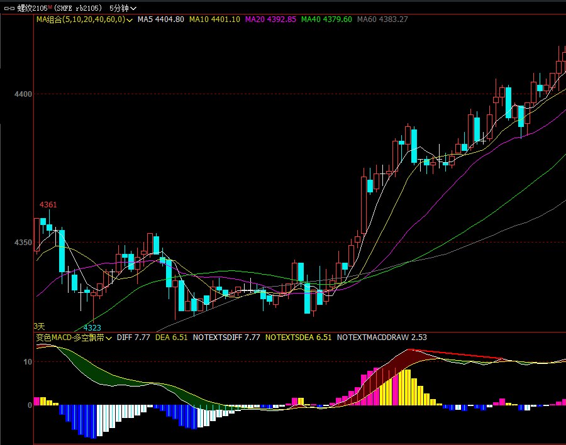Click the DIFF 7.77 value
The width and height of the screenshot is (566, 445).
(x=133, y=338)
